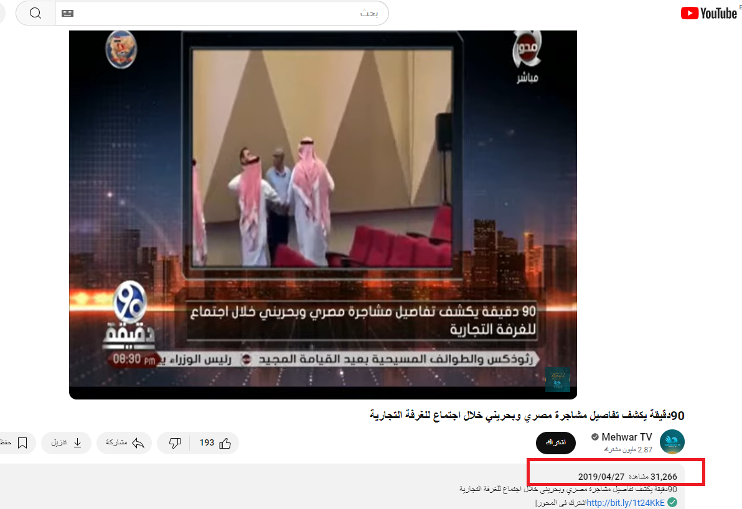Dislike the video
The image size is (742, 509).
[174, 443]
